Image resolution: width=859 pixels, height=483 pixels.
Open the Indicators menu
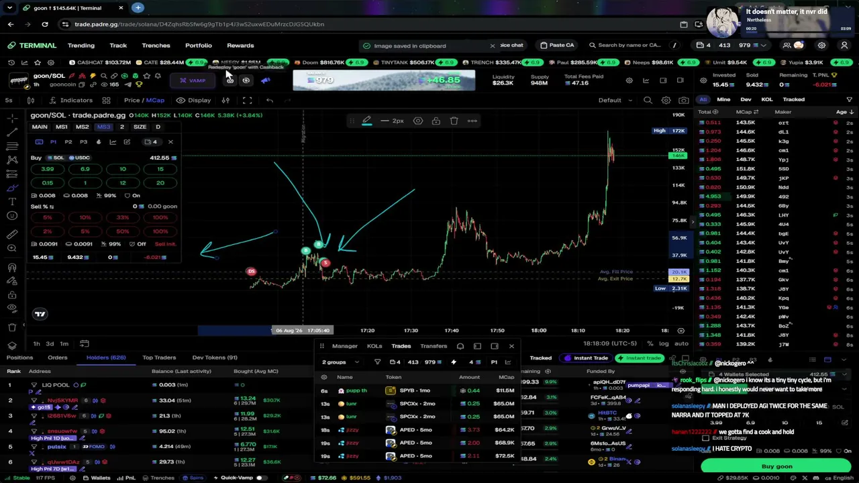point(70,100)
